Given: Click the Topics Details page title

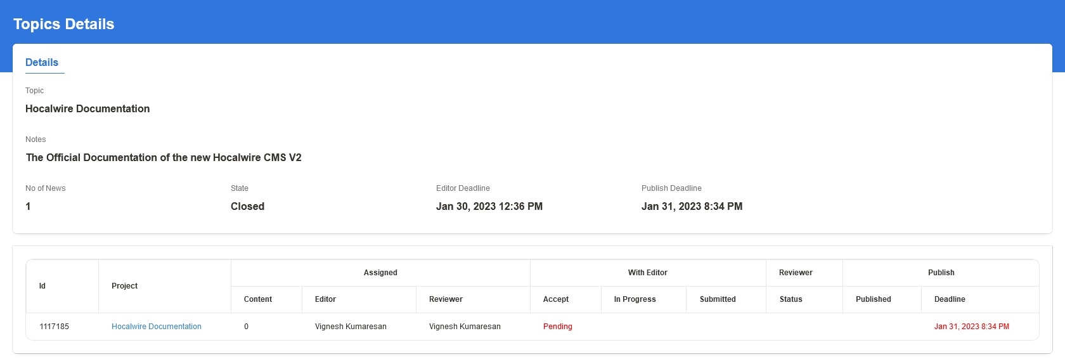Looking at the screenshot, I should coord(64,24).
